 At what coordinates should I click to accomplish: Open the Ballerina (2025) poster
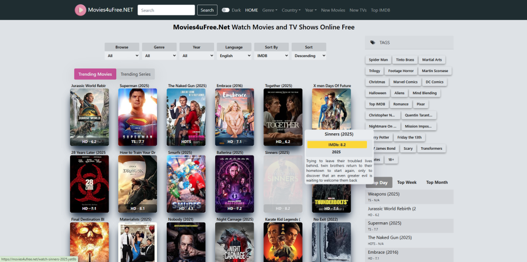click(235, 184)
